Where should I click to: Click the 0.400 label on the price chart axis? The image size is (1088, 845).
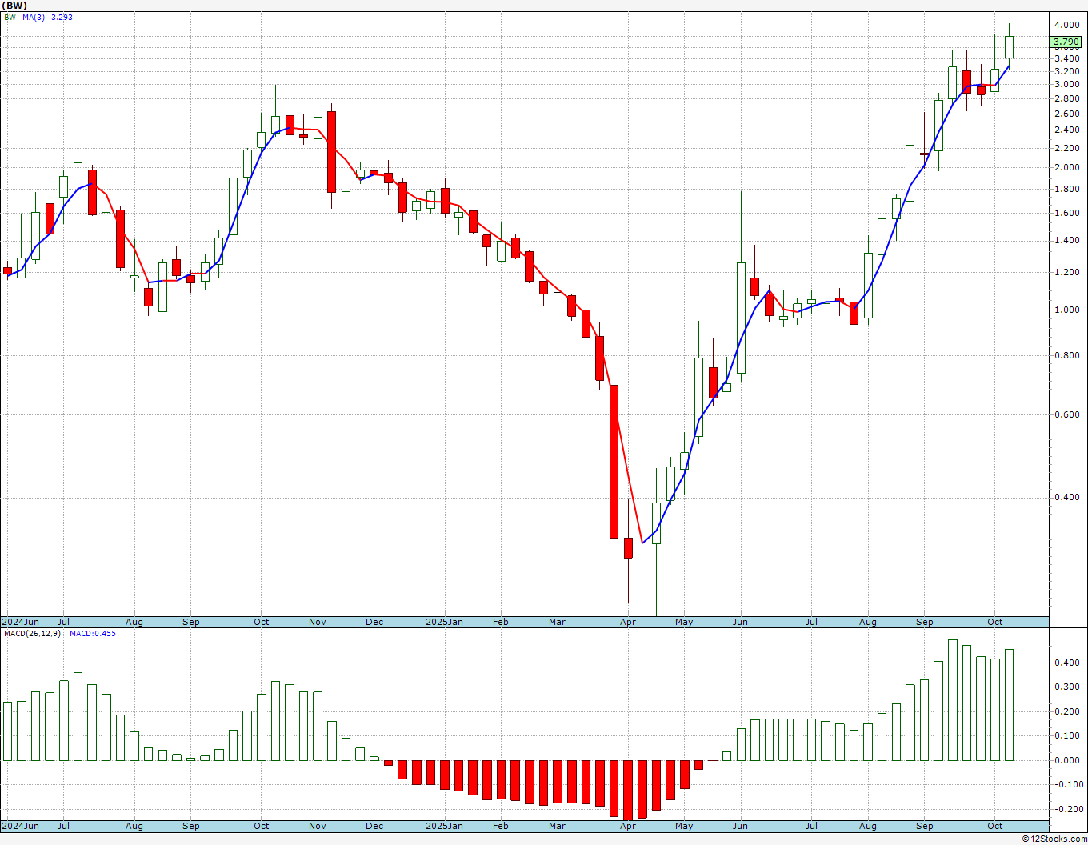point(1066,497)
